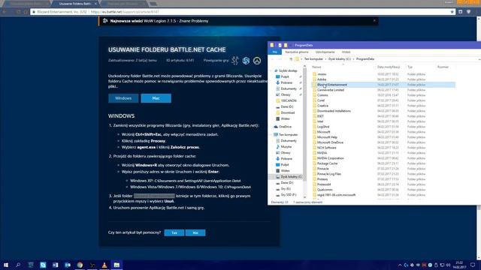The width and height of the screenshot is (481, 270).
Task: Sort files by the Typ column header
Action: click(x=410, y=67)
